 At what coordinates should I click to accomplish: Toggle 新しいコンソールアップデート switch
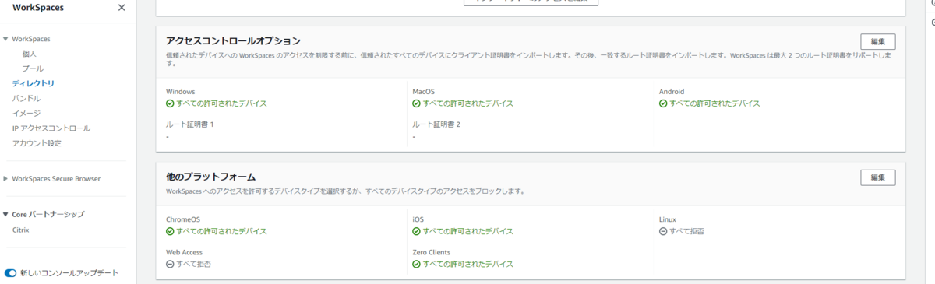point(10,273)
